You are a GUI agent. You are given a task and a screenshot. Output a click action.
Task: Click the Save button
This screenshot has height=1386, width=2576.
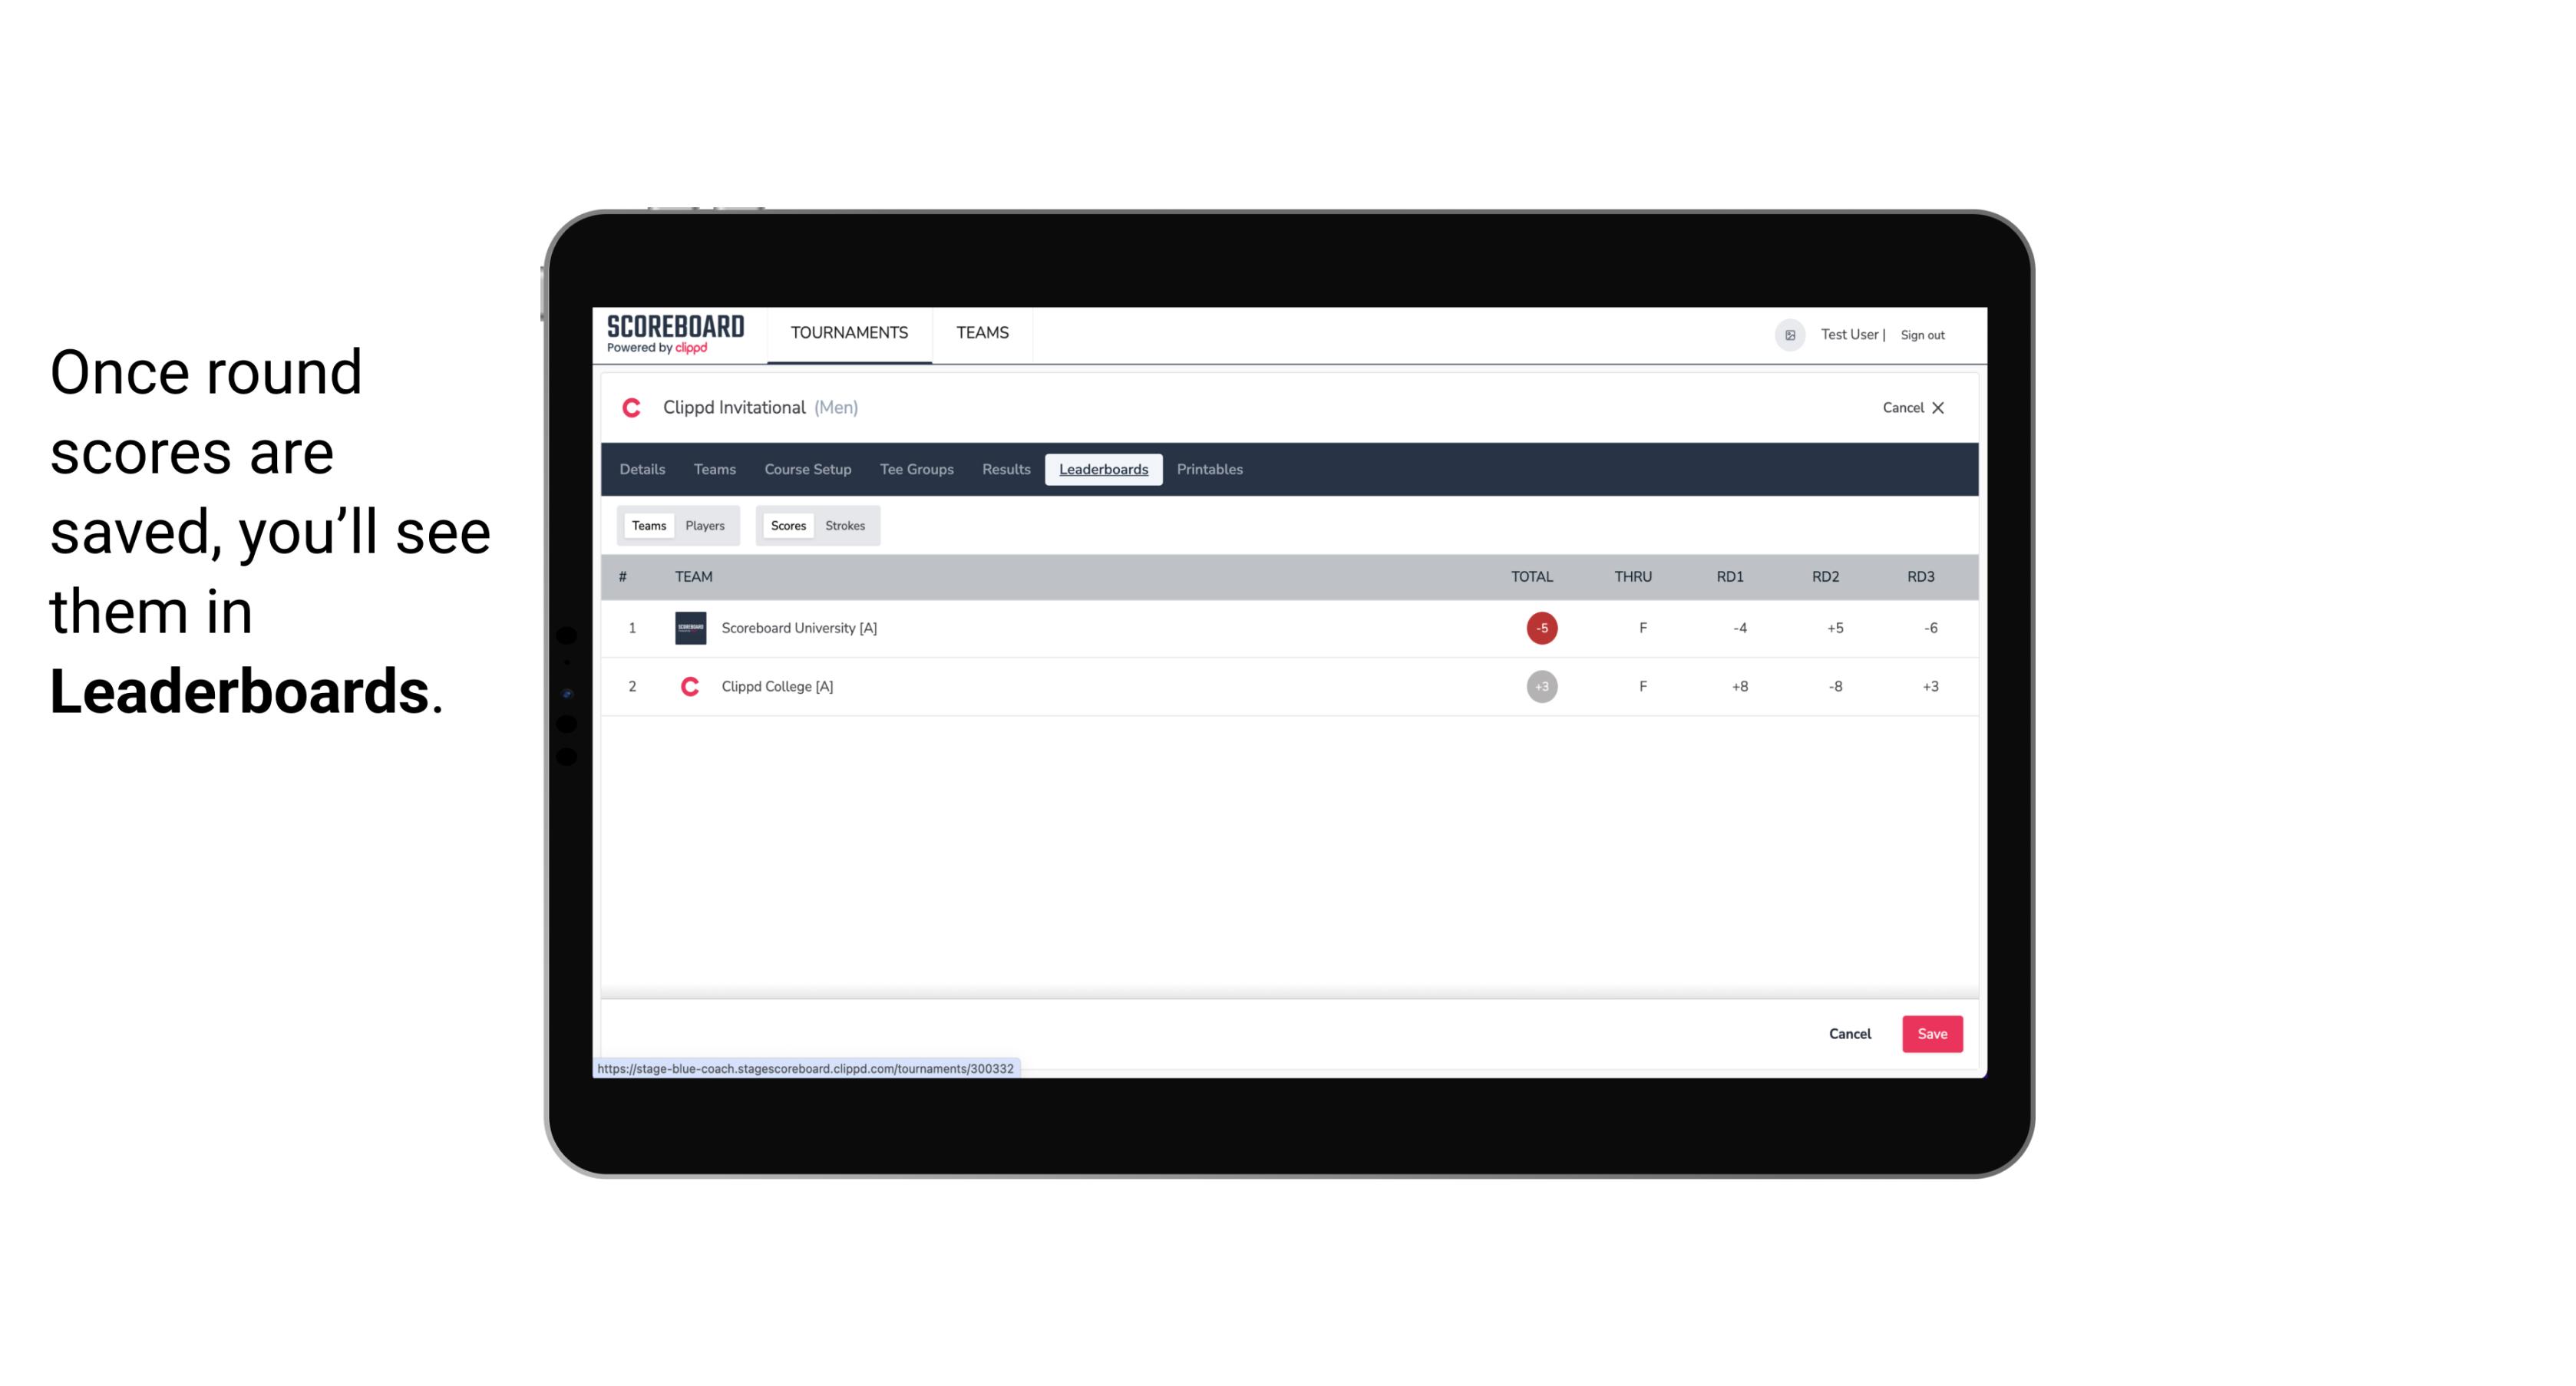(1929, 1033)
